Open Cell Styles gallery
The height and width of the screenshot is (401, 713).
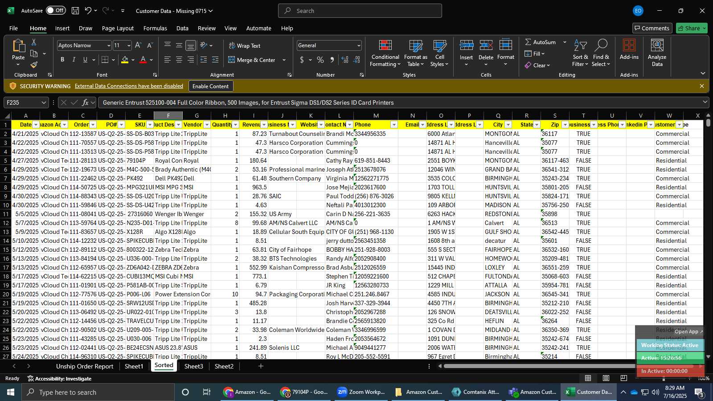(x=439, y=53)
